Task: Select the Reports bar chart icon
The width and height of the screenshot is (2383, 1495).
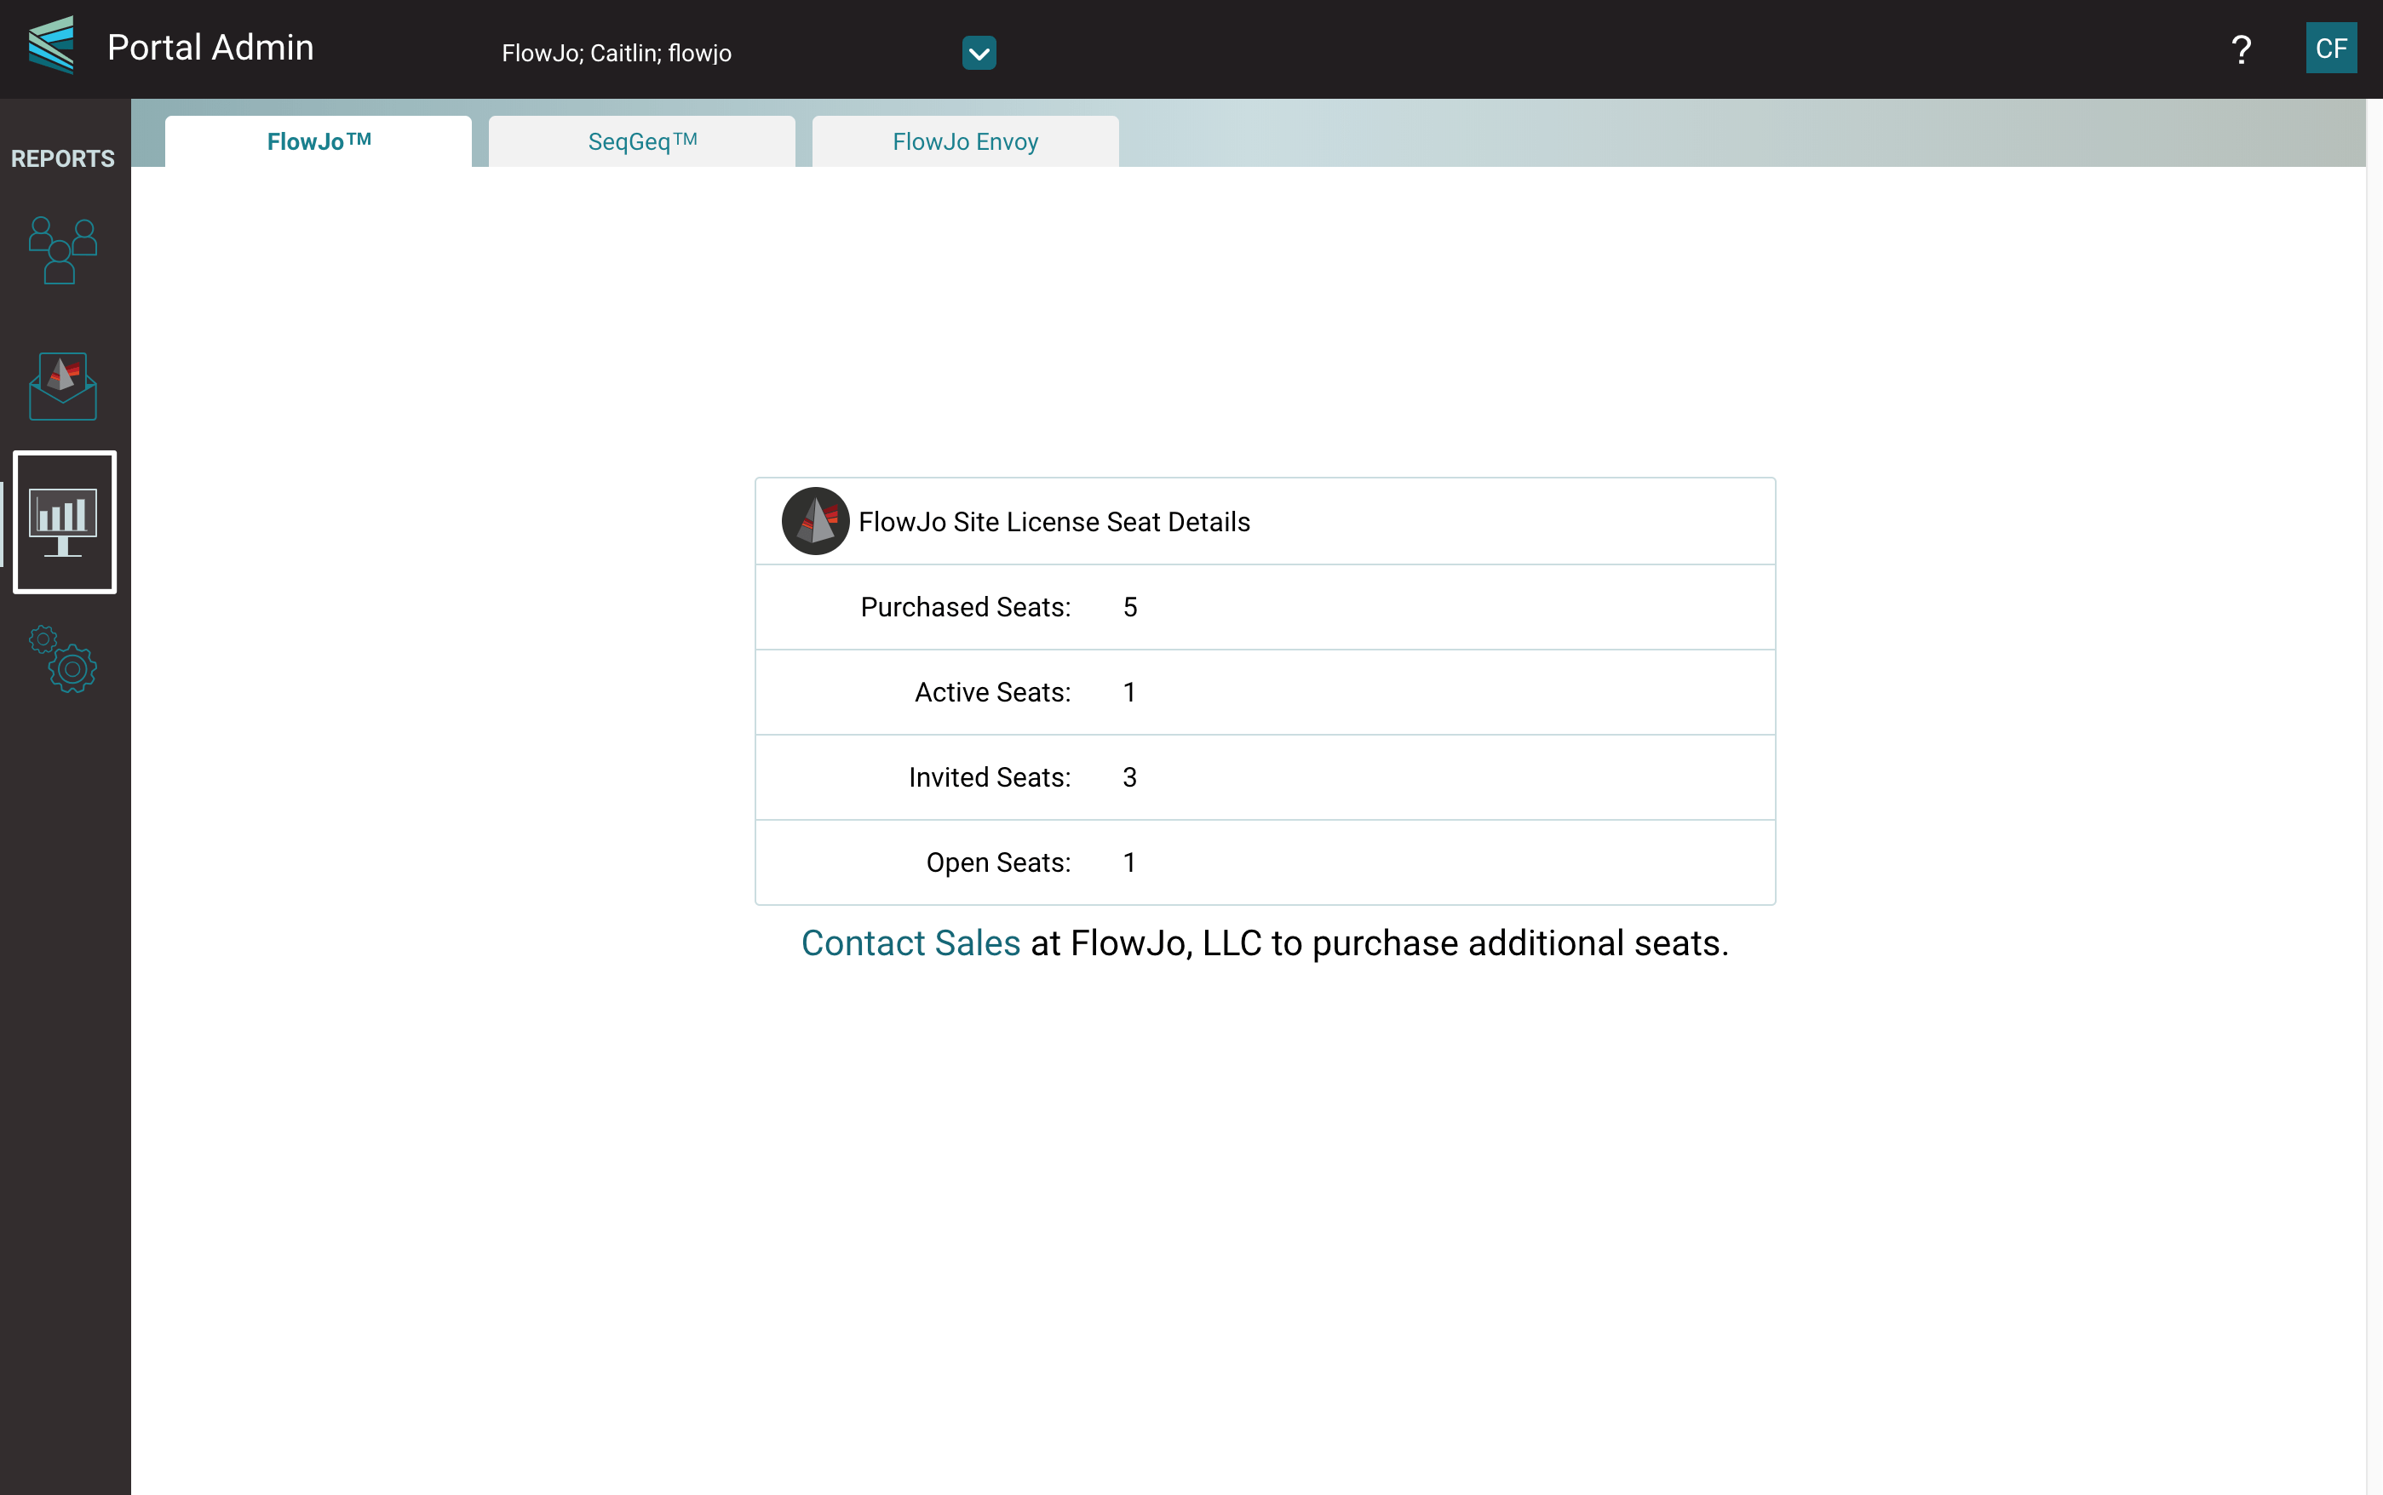Action: [x=64, y=522]
